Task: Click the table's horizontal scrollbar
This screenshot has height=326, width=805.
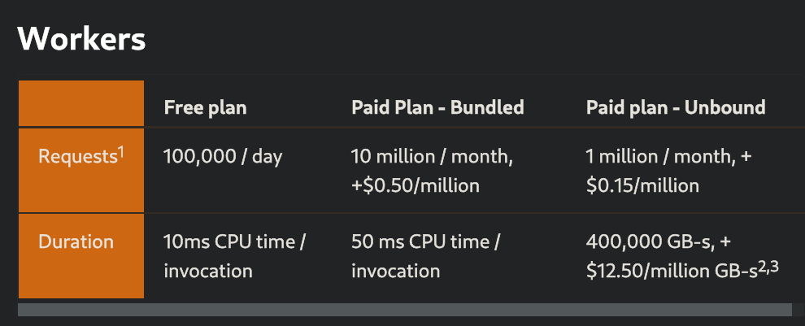Action: tap(404, 310)
